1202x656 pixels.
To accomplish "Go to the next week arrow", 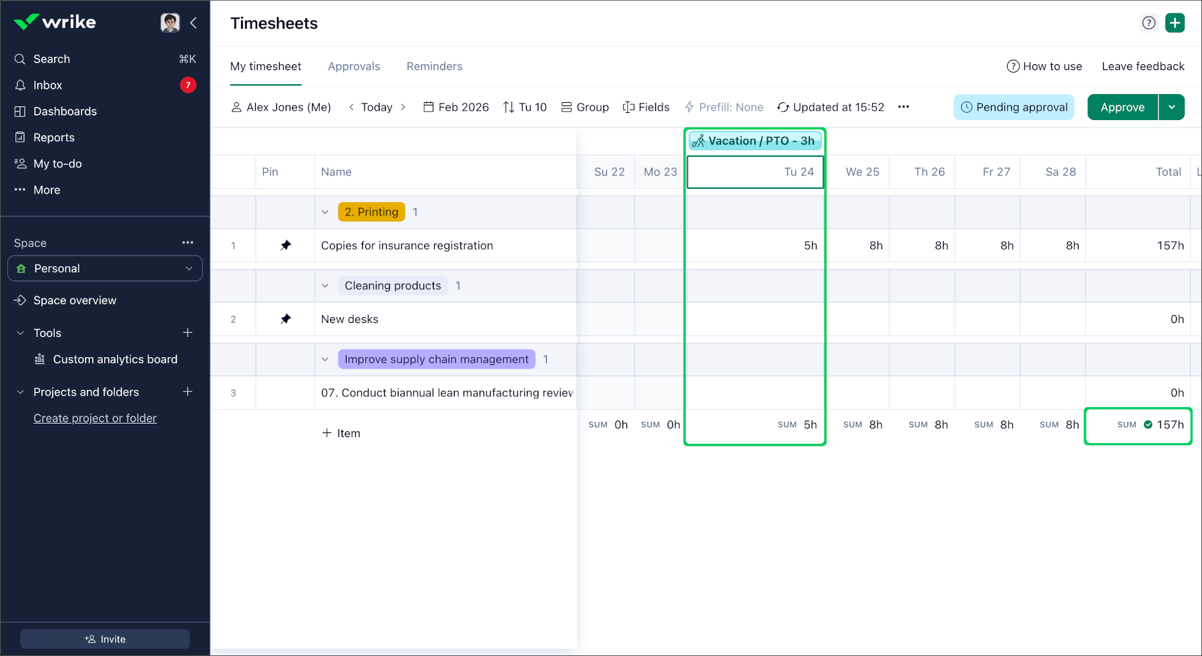I will pyautogui.click(x=403, y=107).
